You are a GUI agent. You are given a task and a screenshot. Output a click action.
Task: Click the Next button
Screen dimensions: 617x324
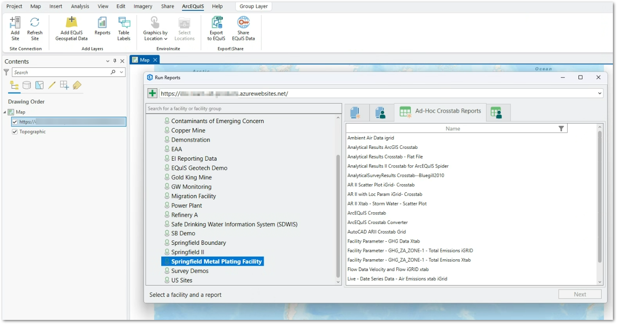(580, 294)
